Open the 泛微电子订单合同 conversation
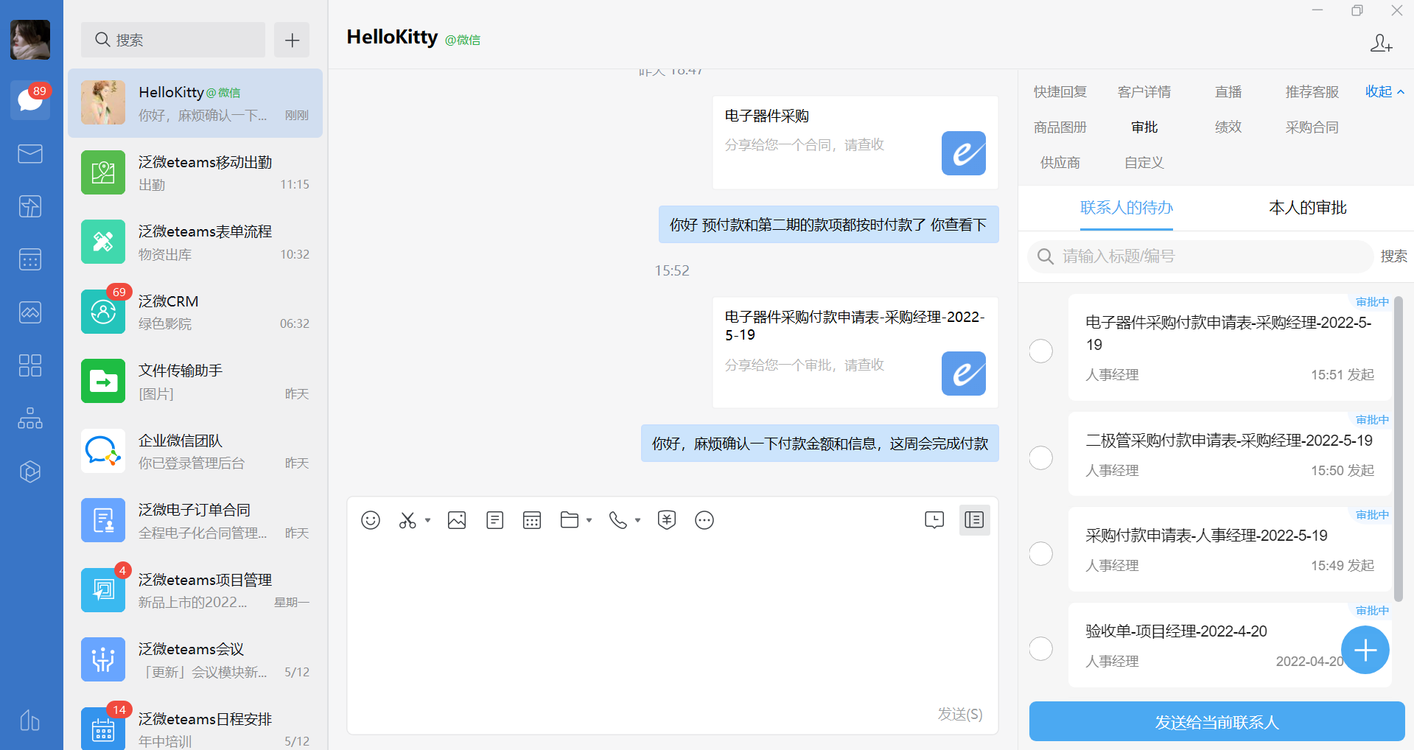The image size is (1414, 750). tap(195, 520)
